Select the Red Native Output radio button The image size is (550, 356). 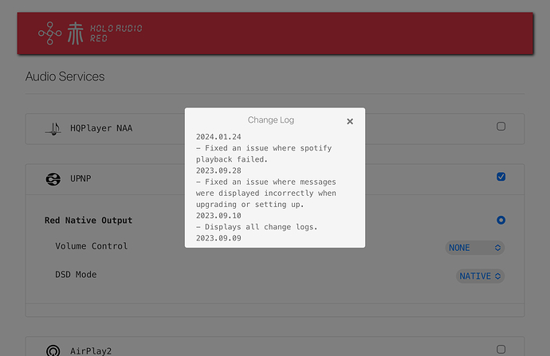[501, 220]
